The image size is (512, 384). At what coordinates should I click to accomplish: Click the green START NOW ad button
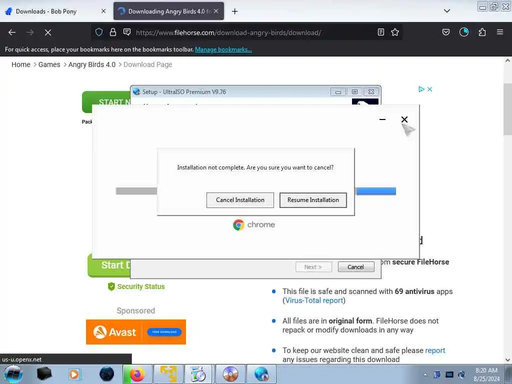[x=106, y=102]
